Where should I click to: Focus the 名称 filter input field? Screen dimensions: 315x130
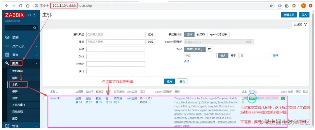(x=116, y=49)
